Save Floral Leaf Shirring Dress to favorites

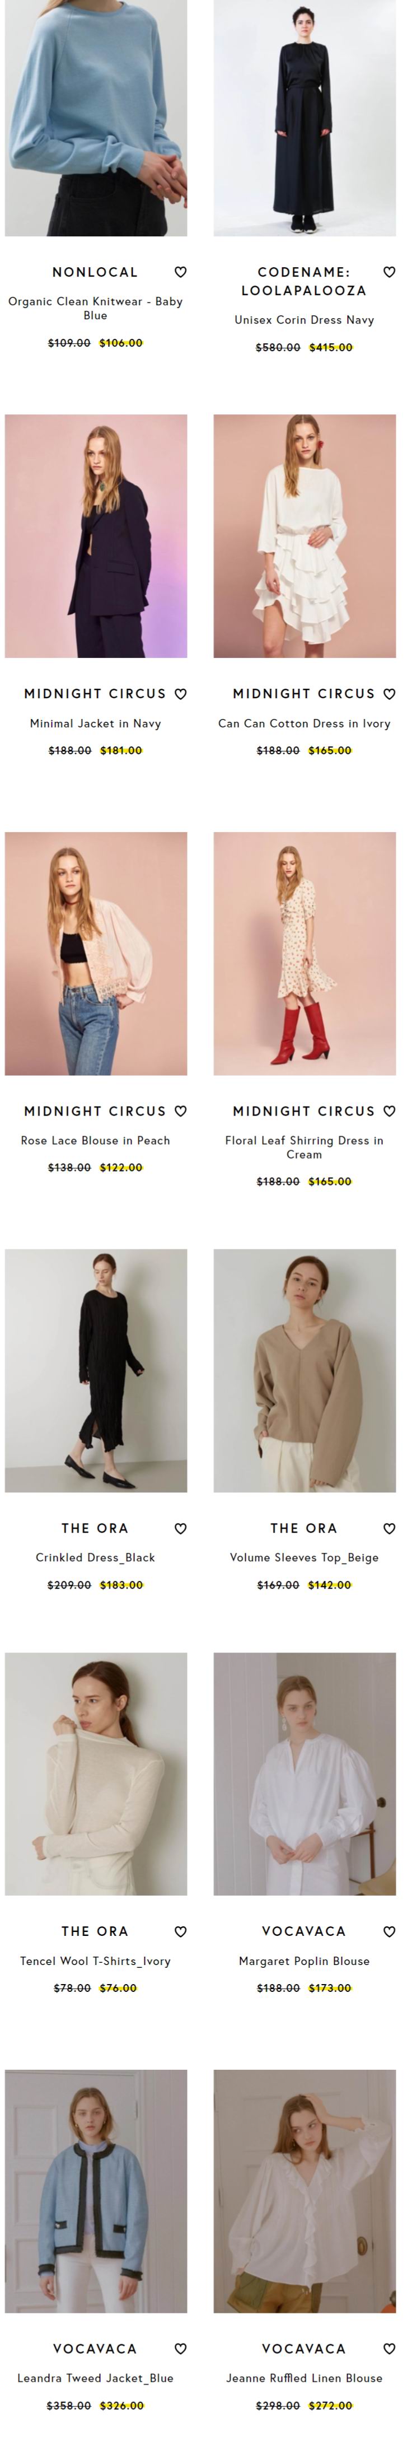tap(389, 1112)
